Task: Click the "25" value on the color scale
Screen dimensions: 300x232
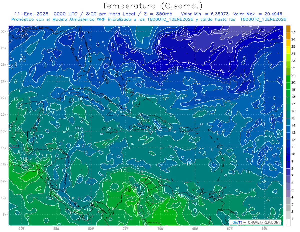Action: coord(293,46)
